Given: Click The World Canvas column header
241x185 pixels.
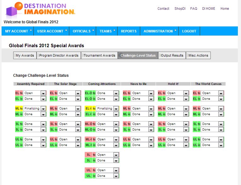Looking at the screenshot, I should (208, 84).
